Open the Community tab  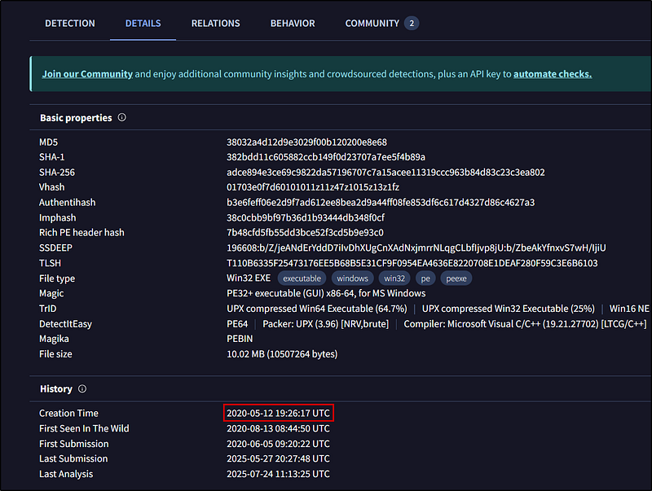pos(372,24)
